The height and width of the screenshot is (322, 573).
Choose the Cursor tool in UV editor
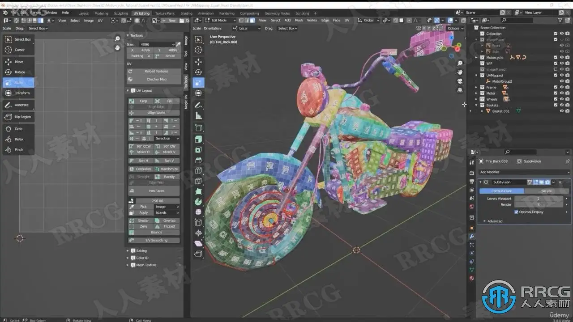point(18,50)
